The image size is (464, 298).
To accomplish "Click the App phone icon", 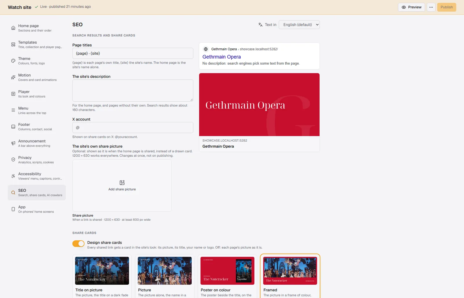I will tap(13, 209).
